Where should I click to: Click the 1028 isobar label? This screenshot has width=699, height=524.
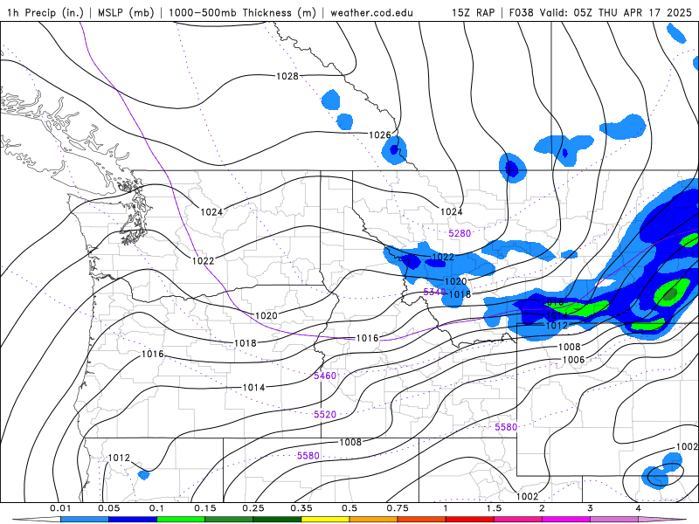(x=287, y=76)
